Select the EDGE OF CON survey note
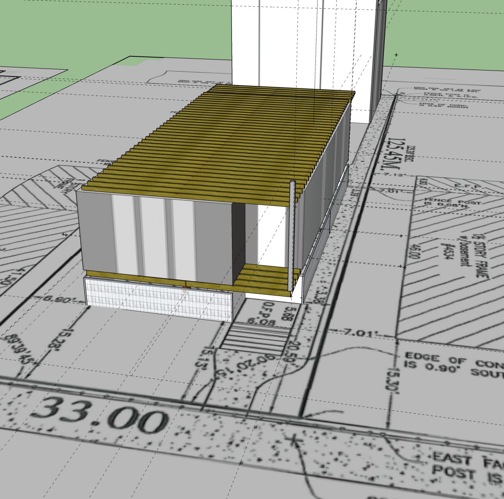Viewport: 504px width, 499px height. click(x=453, y=365)
